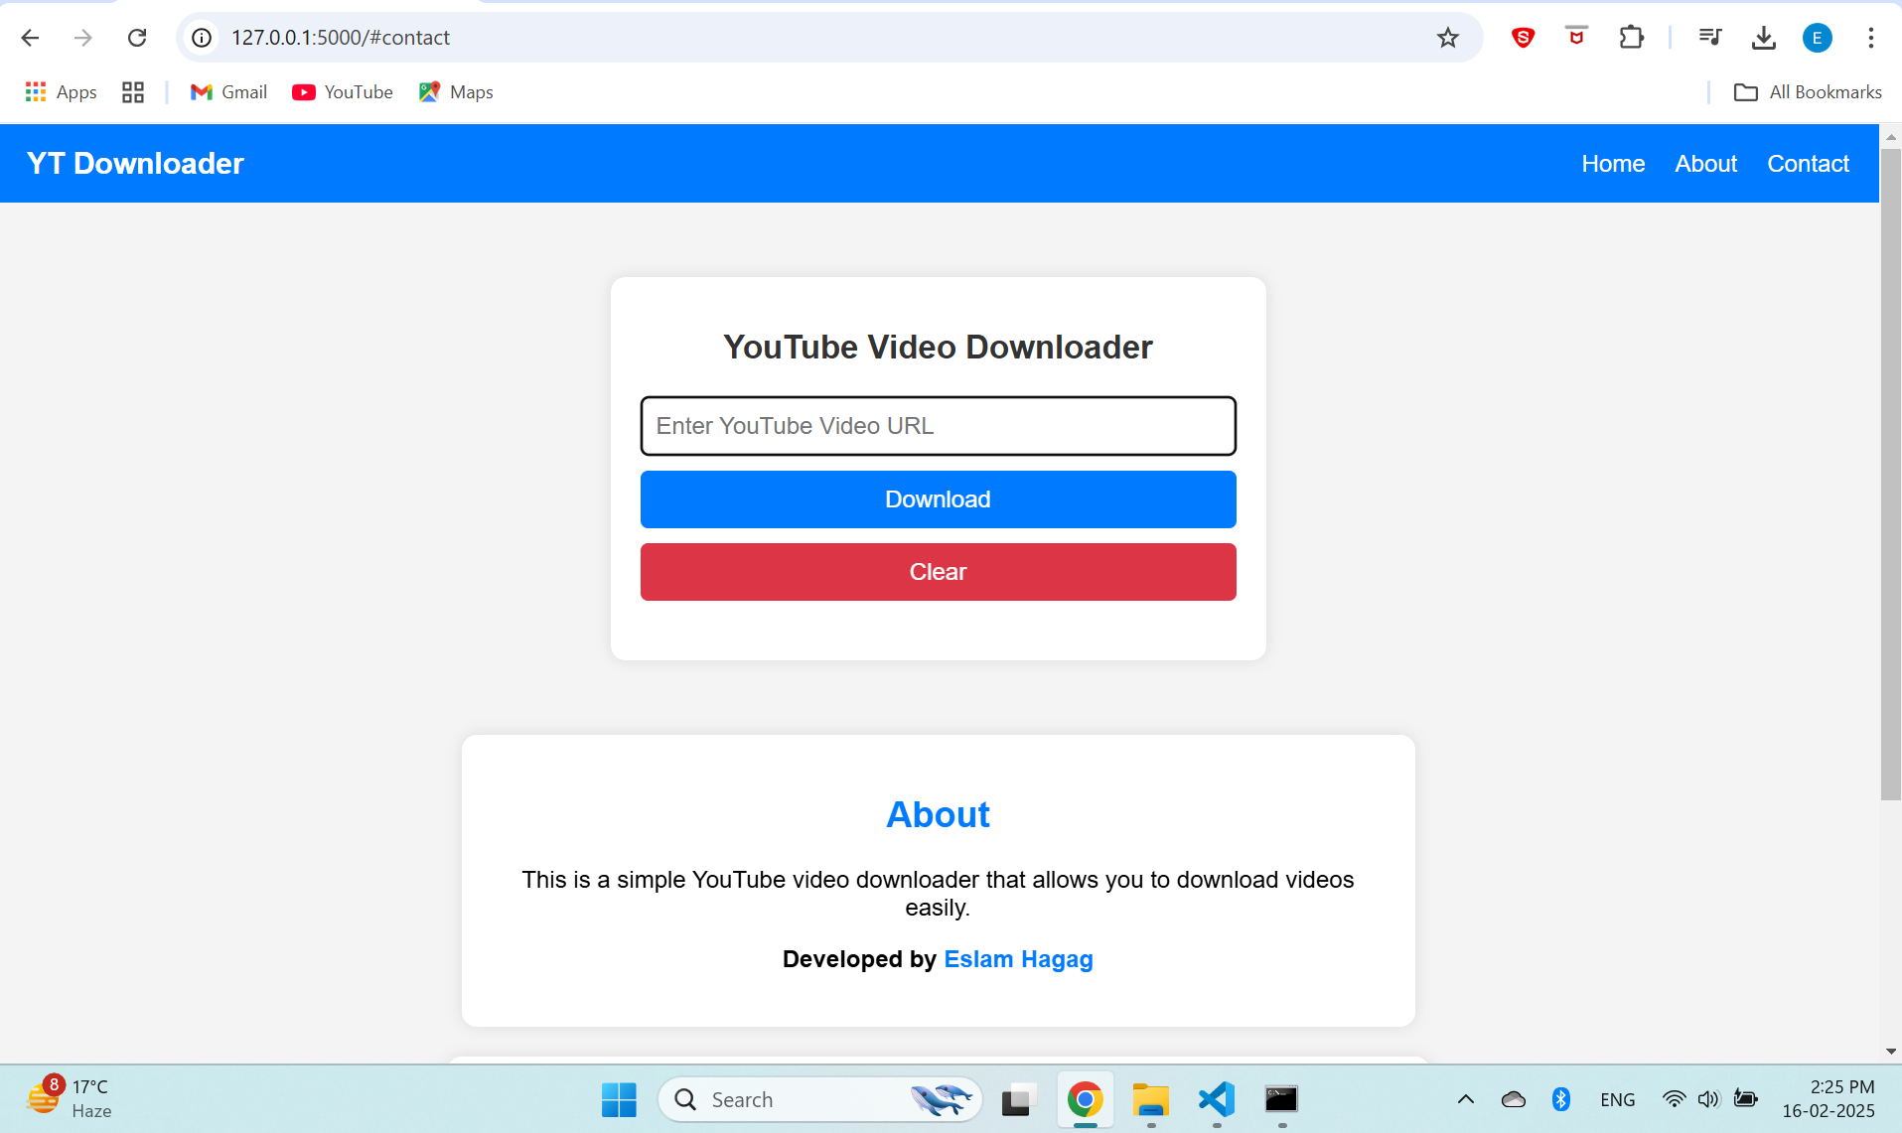
Task: Bookmark this page with star icon
Action: click(1447, 38)
